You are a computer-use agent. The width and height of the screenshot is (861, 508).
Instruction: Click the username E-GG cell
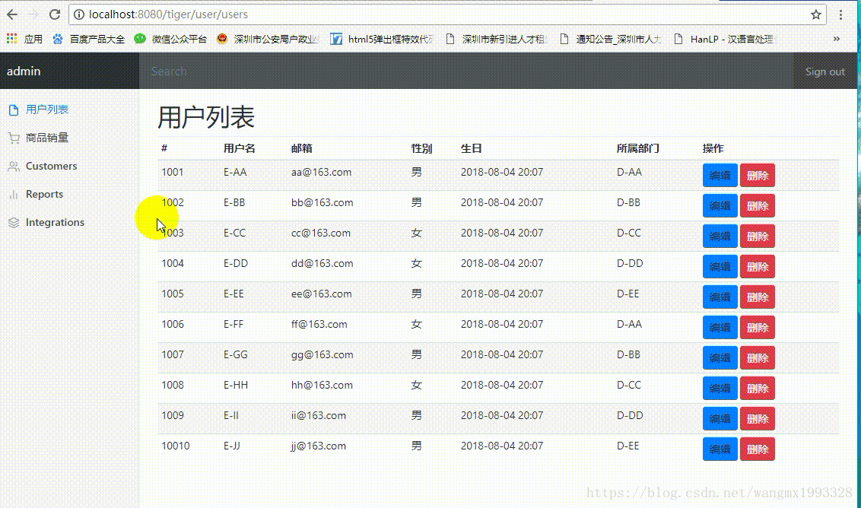pyautogui.click(x=236, y=354)
